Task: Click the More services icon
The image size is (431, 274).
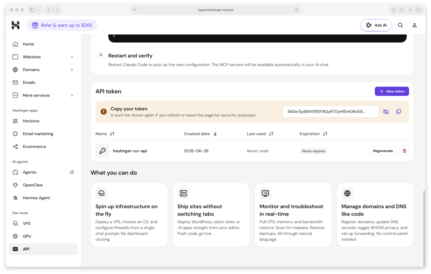Action: coord(15,95)
